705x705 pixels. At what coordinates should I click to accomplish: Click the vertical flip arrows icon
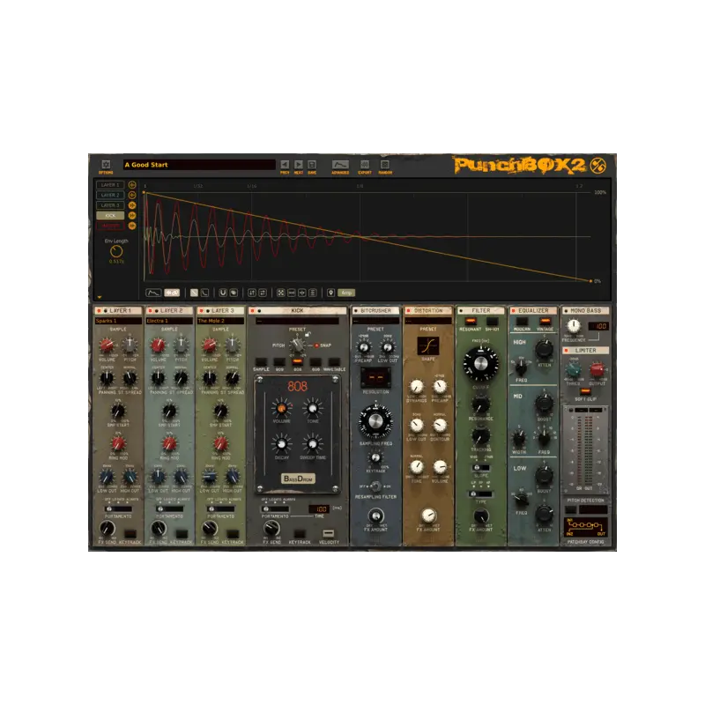click(x=252, y=293)
